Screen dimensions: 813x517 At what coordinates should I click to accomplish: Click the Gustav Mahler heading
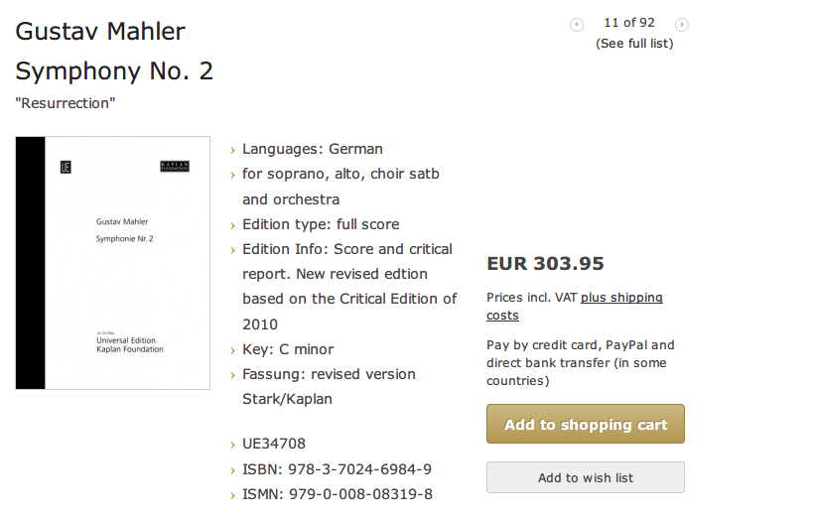100,31
